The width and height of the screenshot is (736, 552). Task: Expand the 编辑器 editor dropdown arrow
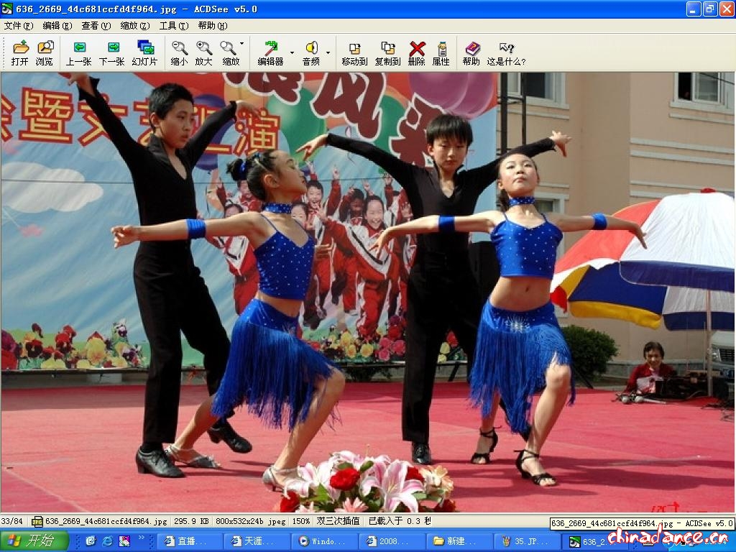click(292, 52)
